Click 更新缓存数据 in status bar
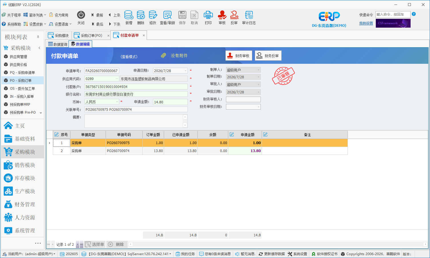This screenshot has width=430, height=258. pyautogui.click(x=272, y=254)
